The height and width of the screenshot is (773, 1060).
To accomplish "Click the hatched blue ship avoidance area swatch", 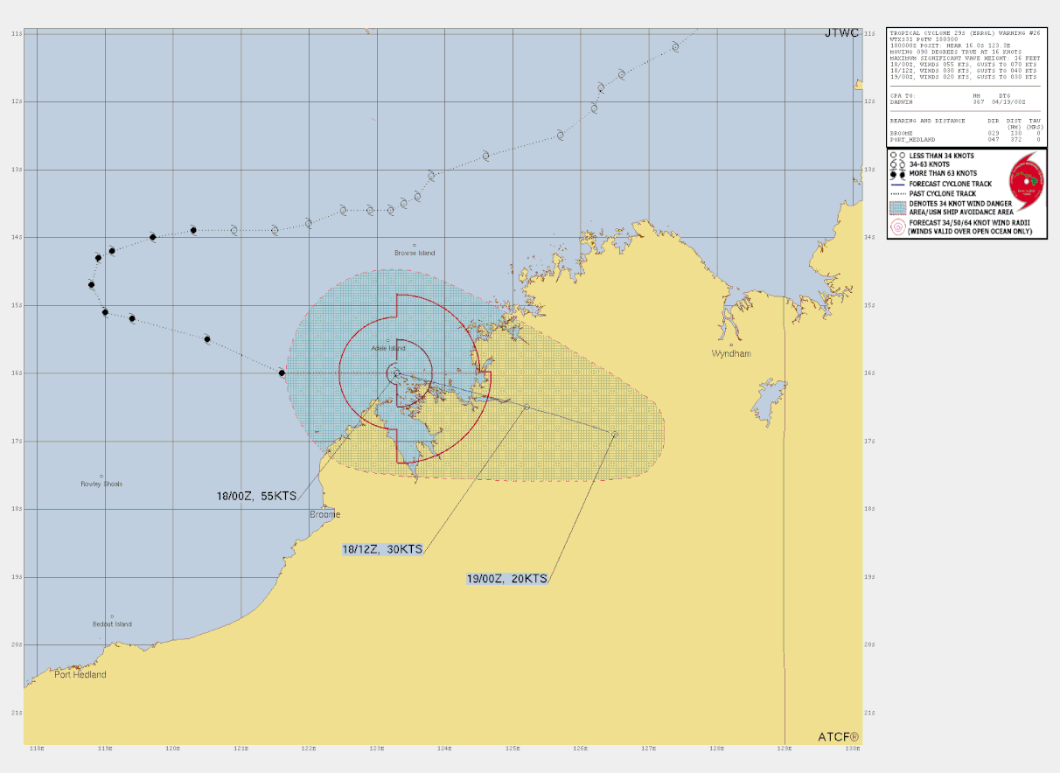I will pyautogui.click(x=898, y=207).
